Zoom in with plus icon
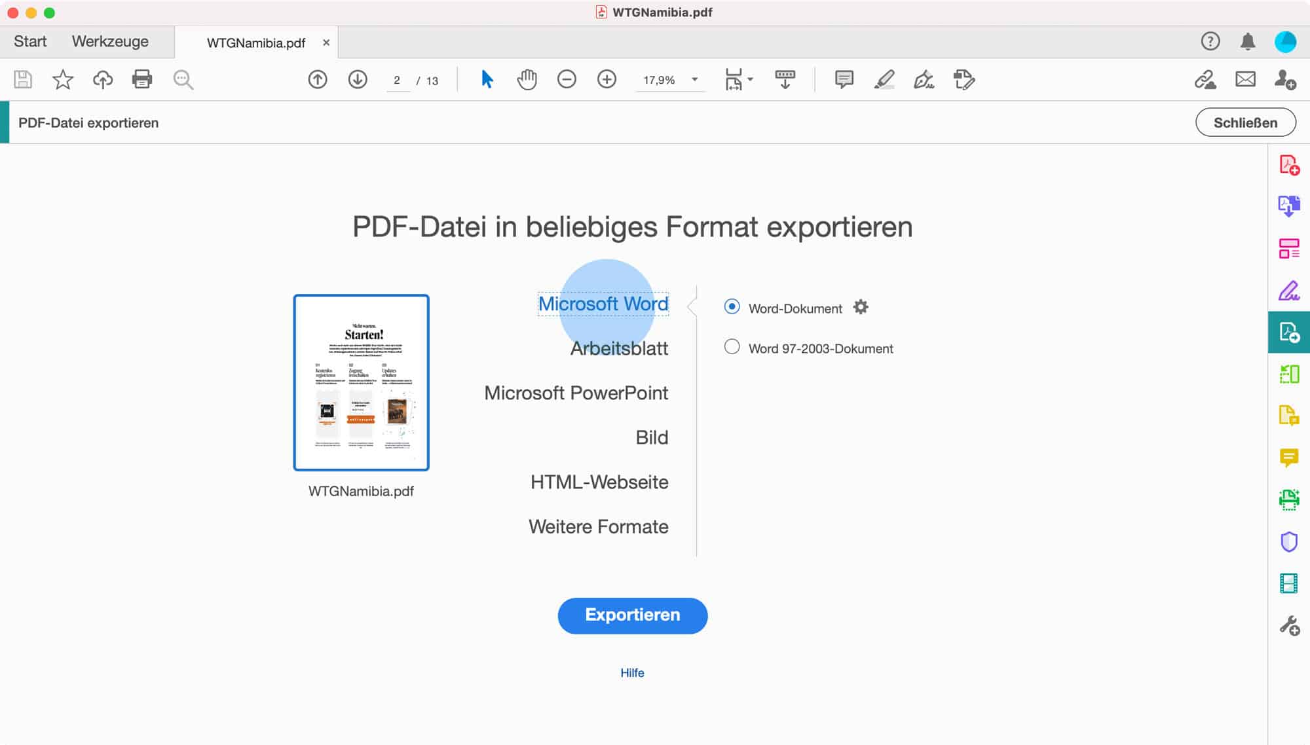The height and width of the screenshot is (745, 1310). 607,80
